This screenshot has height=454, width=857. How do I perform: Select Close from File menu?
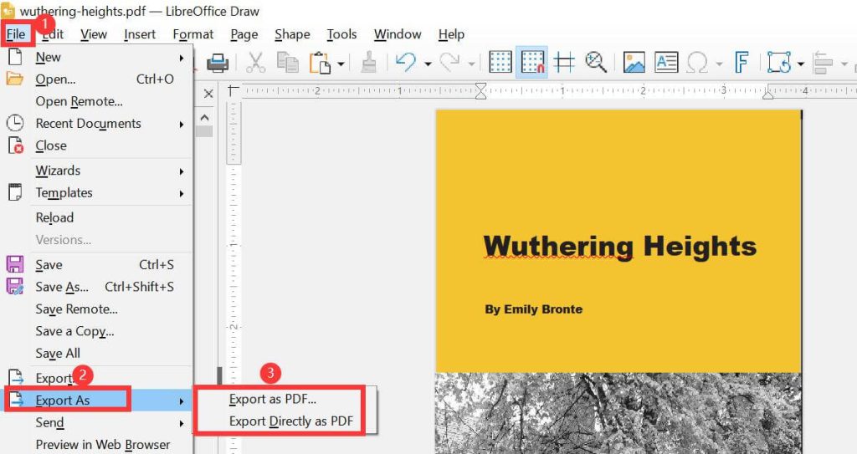pos(97,145)
